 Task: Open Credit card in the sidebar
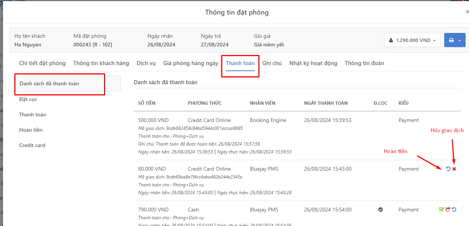(32, 145)
